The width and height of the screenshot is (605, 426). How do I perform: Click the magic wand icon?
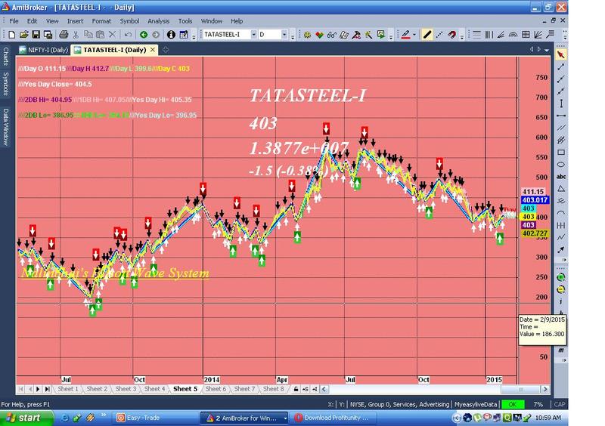pyautogui.click(x=369, y=35)
